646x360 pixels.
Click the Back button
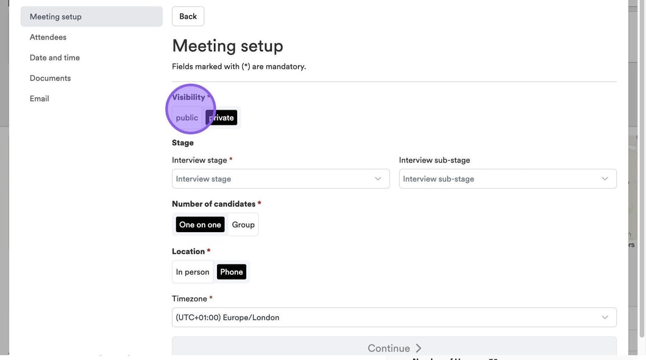point(188,16)
